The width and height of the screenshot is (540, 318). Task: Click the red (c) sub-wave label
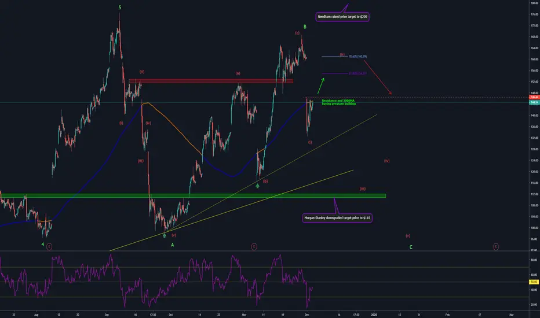[x=297, y=33]
